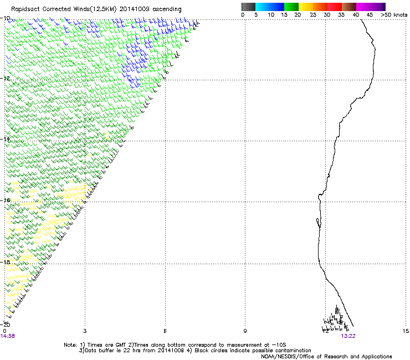This screenshot has height=360, width=410.
Task: Click the small island outline off the coast
Action: 318,223
